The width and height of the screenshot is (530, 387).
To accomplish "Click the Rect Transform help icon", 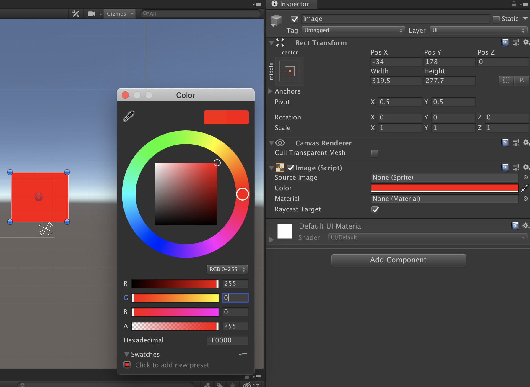I will point(505,42).
